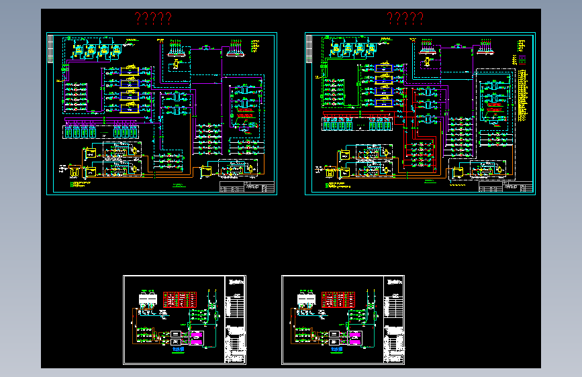This screenshot has width=582, height=377.
Task: Select the red equipment table in lower-right sheet
Action: point(338,299)
